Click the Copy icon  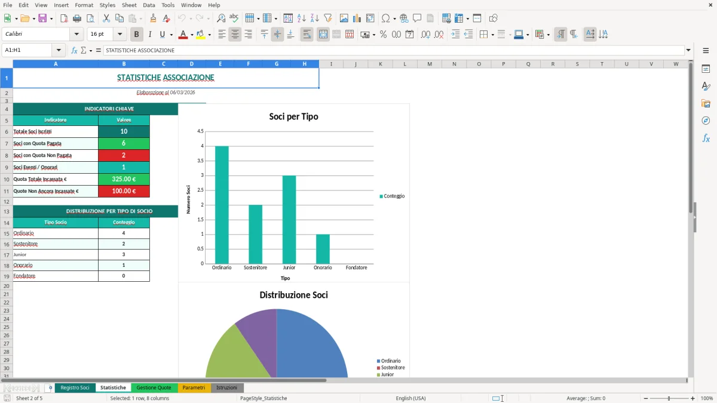tap(119, 19)
